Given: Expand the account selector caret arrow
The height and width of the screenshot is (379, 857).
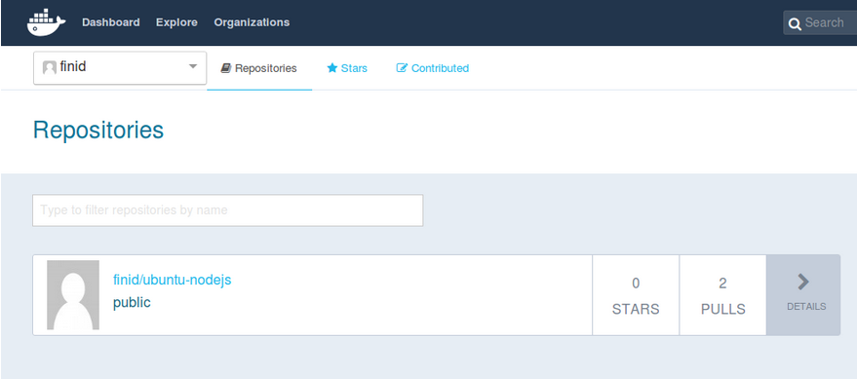Looking at the screenshot, I should (192, 66).
